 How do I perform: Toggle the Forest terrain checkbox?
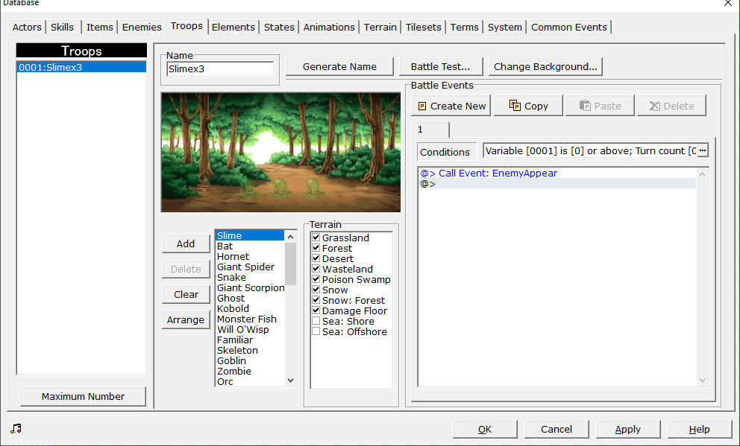pos(316,248)
